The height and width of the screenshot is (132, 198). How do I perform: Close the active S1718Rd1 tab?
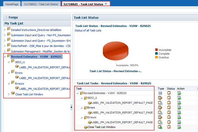[x=106, y=4]
